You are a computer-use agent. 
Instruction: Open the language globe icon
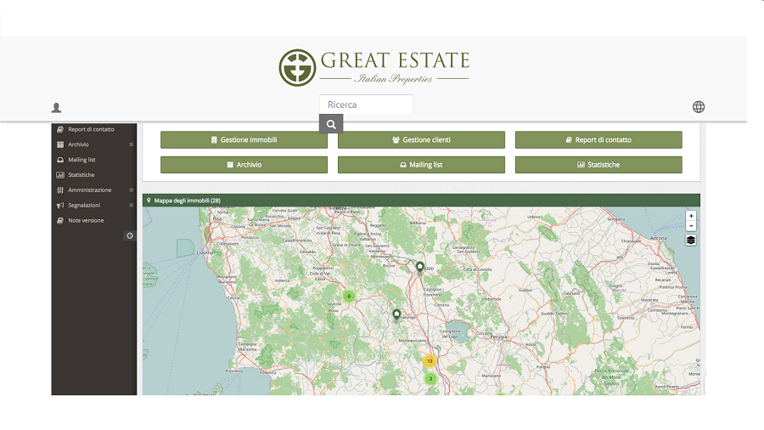click(699, 107)
